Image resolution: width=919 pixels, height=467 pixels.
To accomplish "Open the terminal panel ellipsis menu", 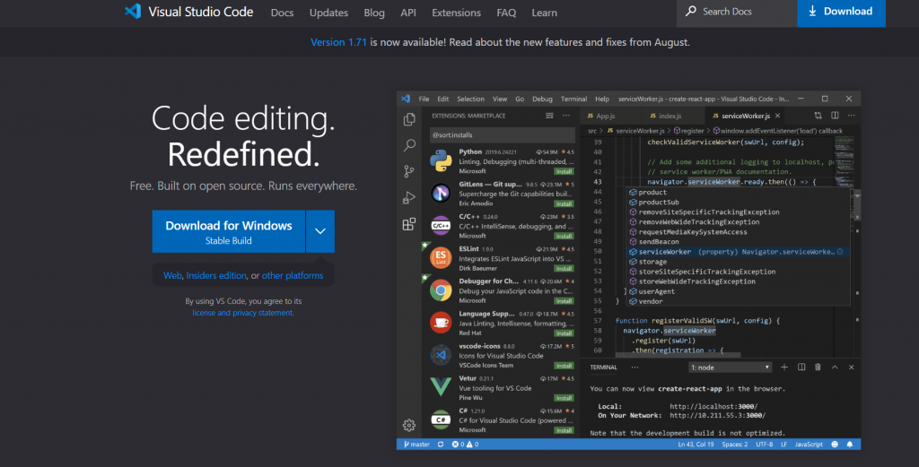I will [x=635, y=368].
